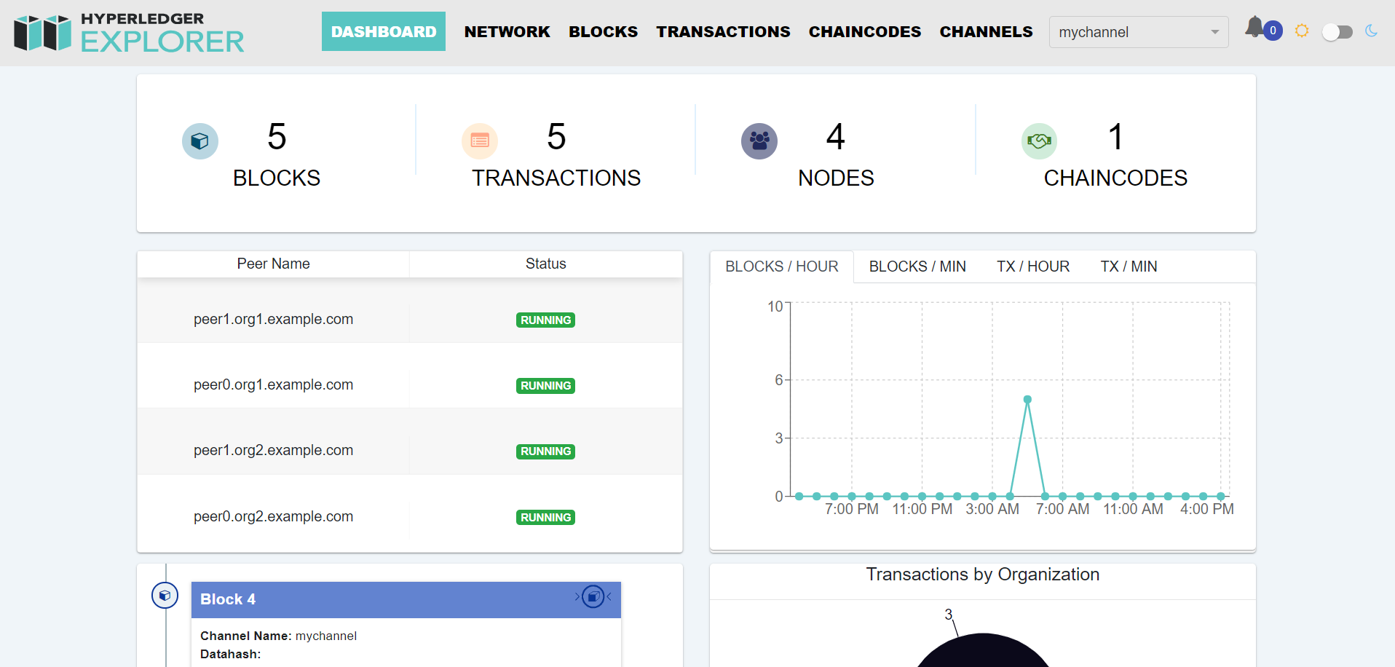Click the Block 4 details cube icon

593,597
